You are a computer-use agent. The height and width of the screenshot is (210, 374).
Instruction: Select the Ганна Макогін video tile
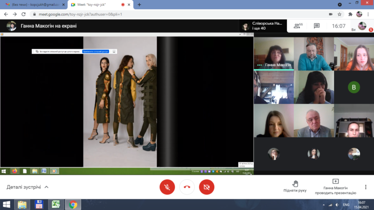point(274,53)
